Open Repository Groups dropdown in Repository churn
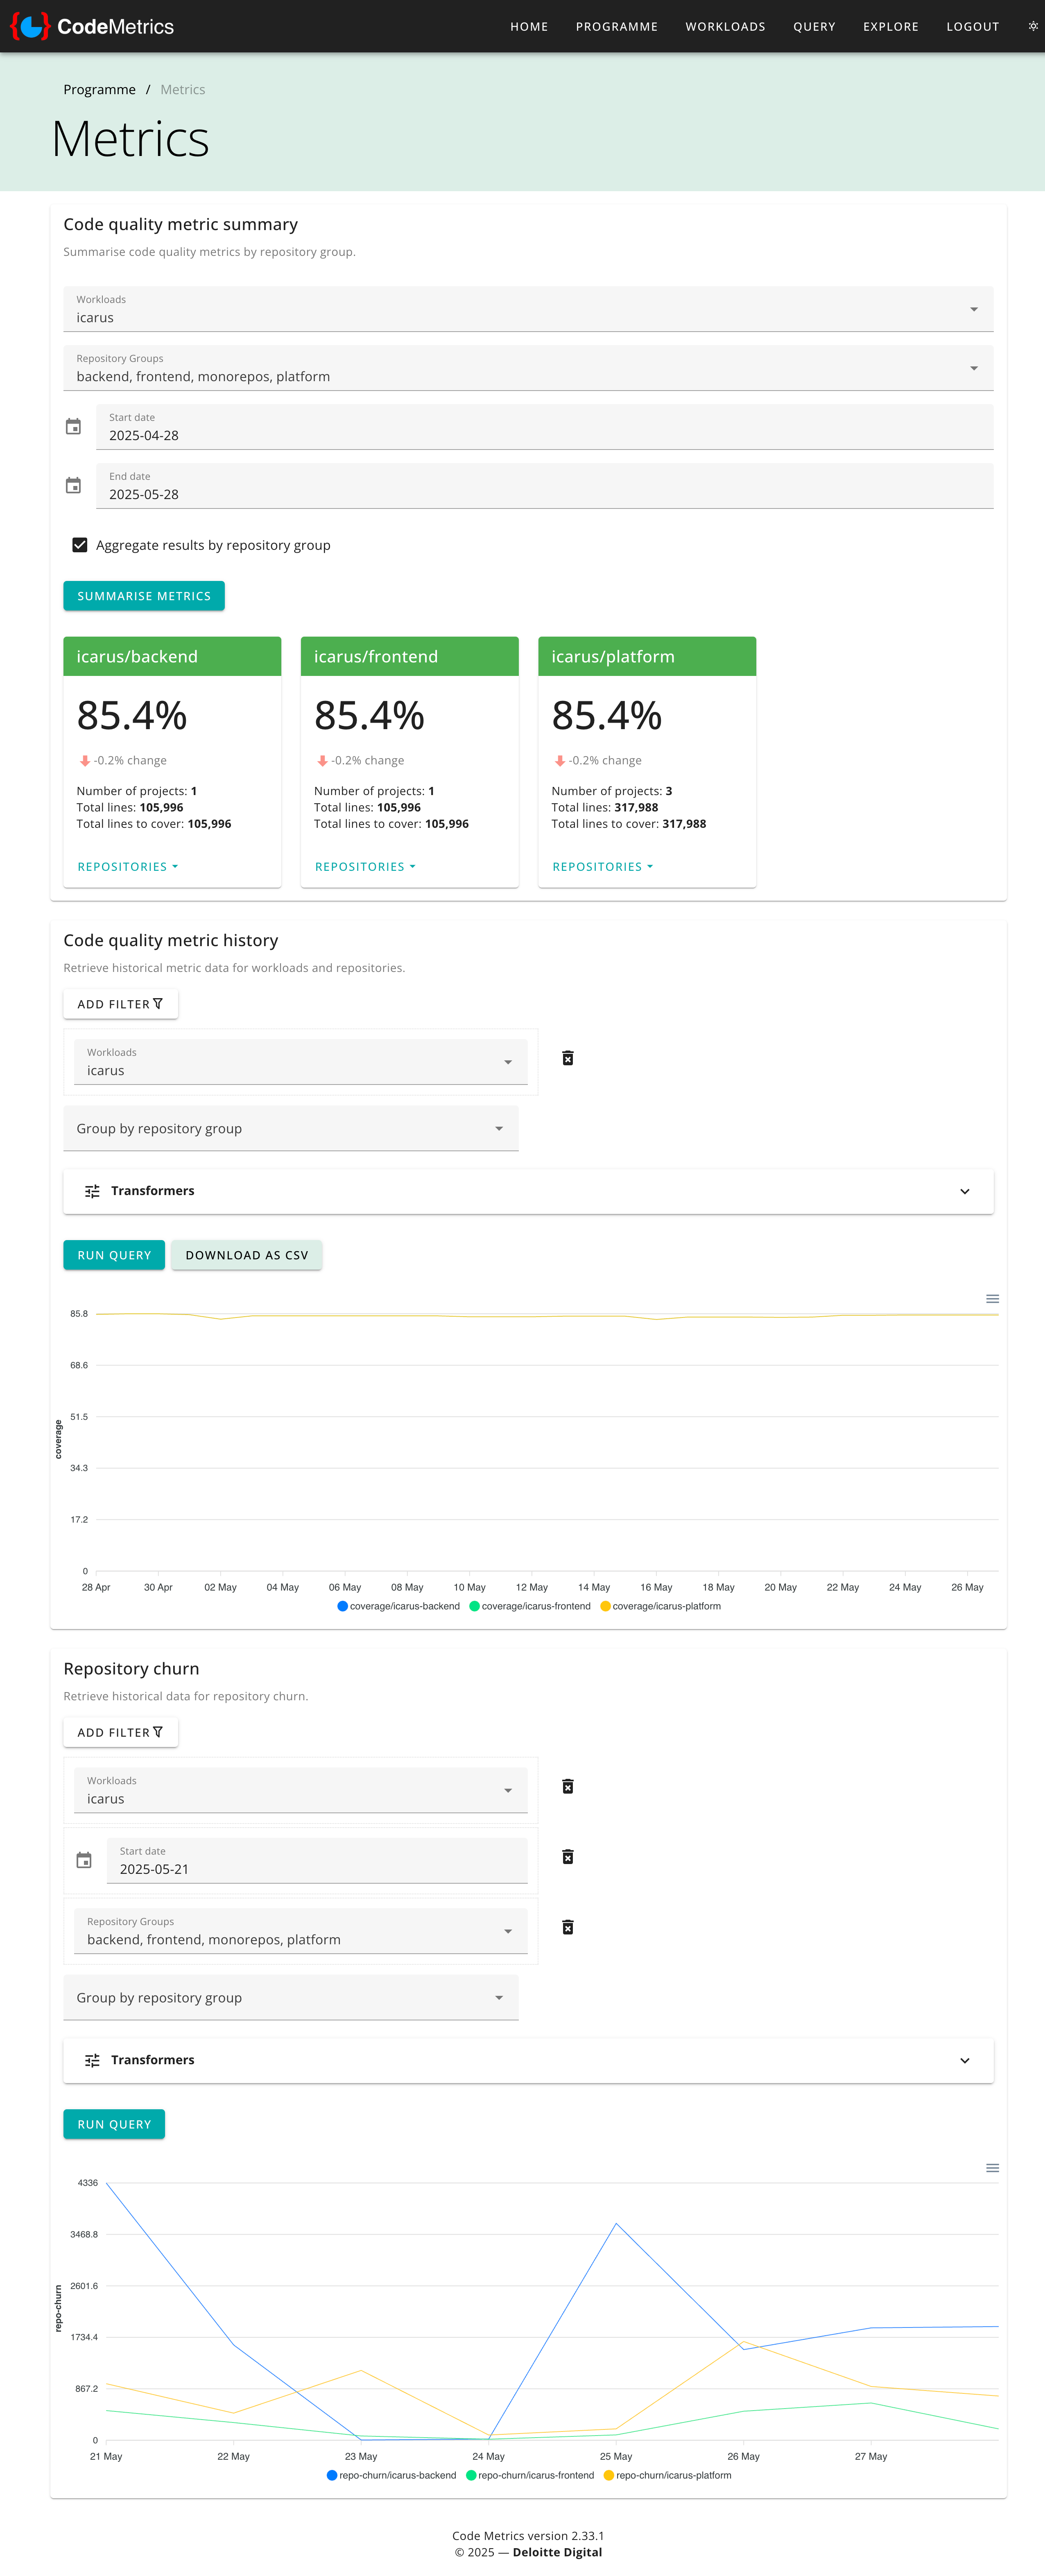1045x2576 pixels. tap(301, 1931)
